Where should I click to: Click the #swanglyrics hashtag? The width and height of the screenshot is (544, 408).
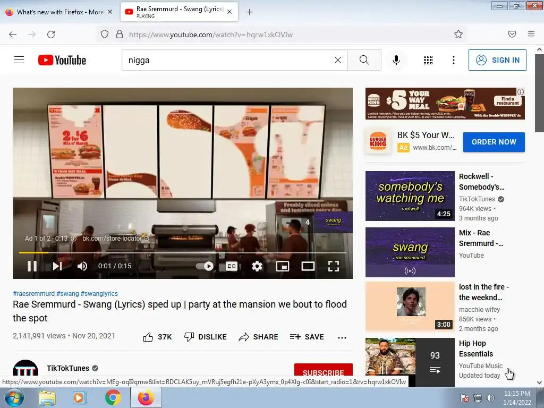[x=99, y=293]
